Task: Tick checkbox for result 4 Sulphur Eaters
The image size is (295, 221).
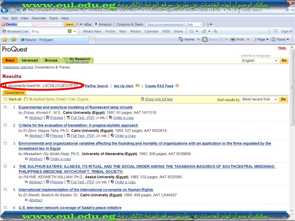Action: tap(5, 166)
